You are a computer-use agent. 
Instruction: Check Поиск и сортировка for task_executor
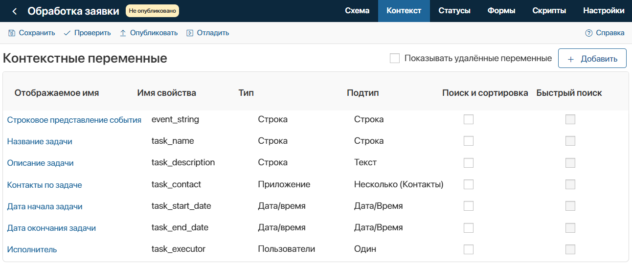pyautogui.click(x=469, y=249)
